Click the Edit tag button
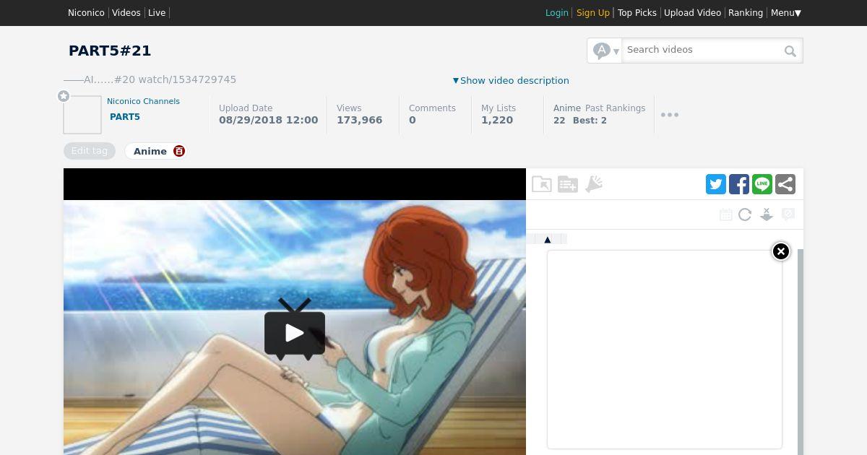This screenshot has height=455, width=867. (x=90, y=151)
